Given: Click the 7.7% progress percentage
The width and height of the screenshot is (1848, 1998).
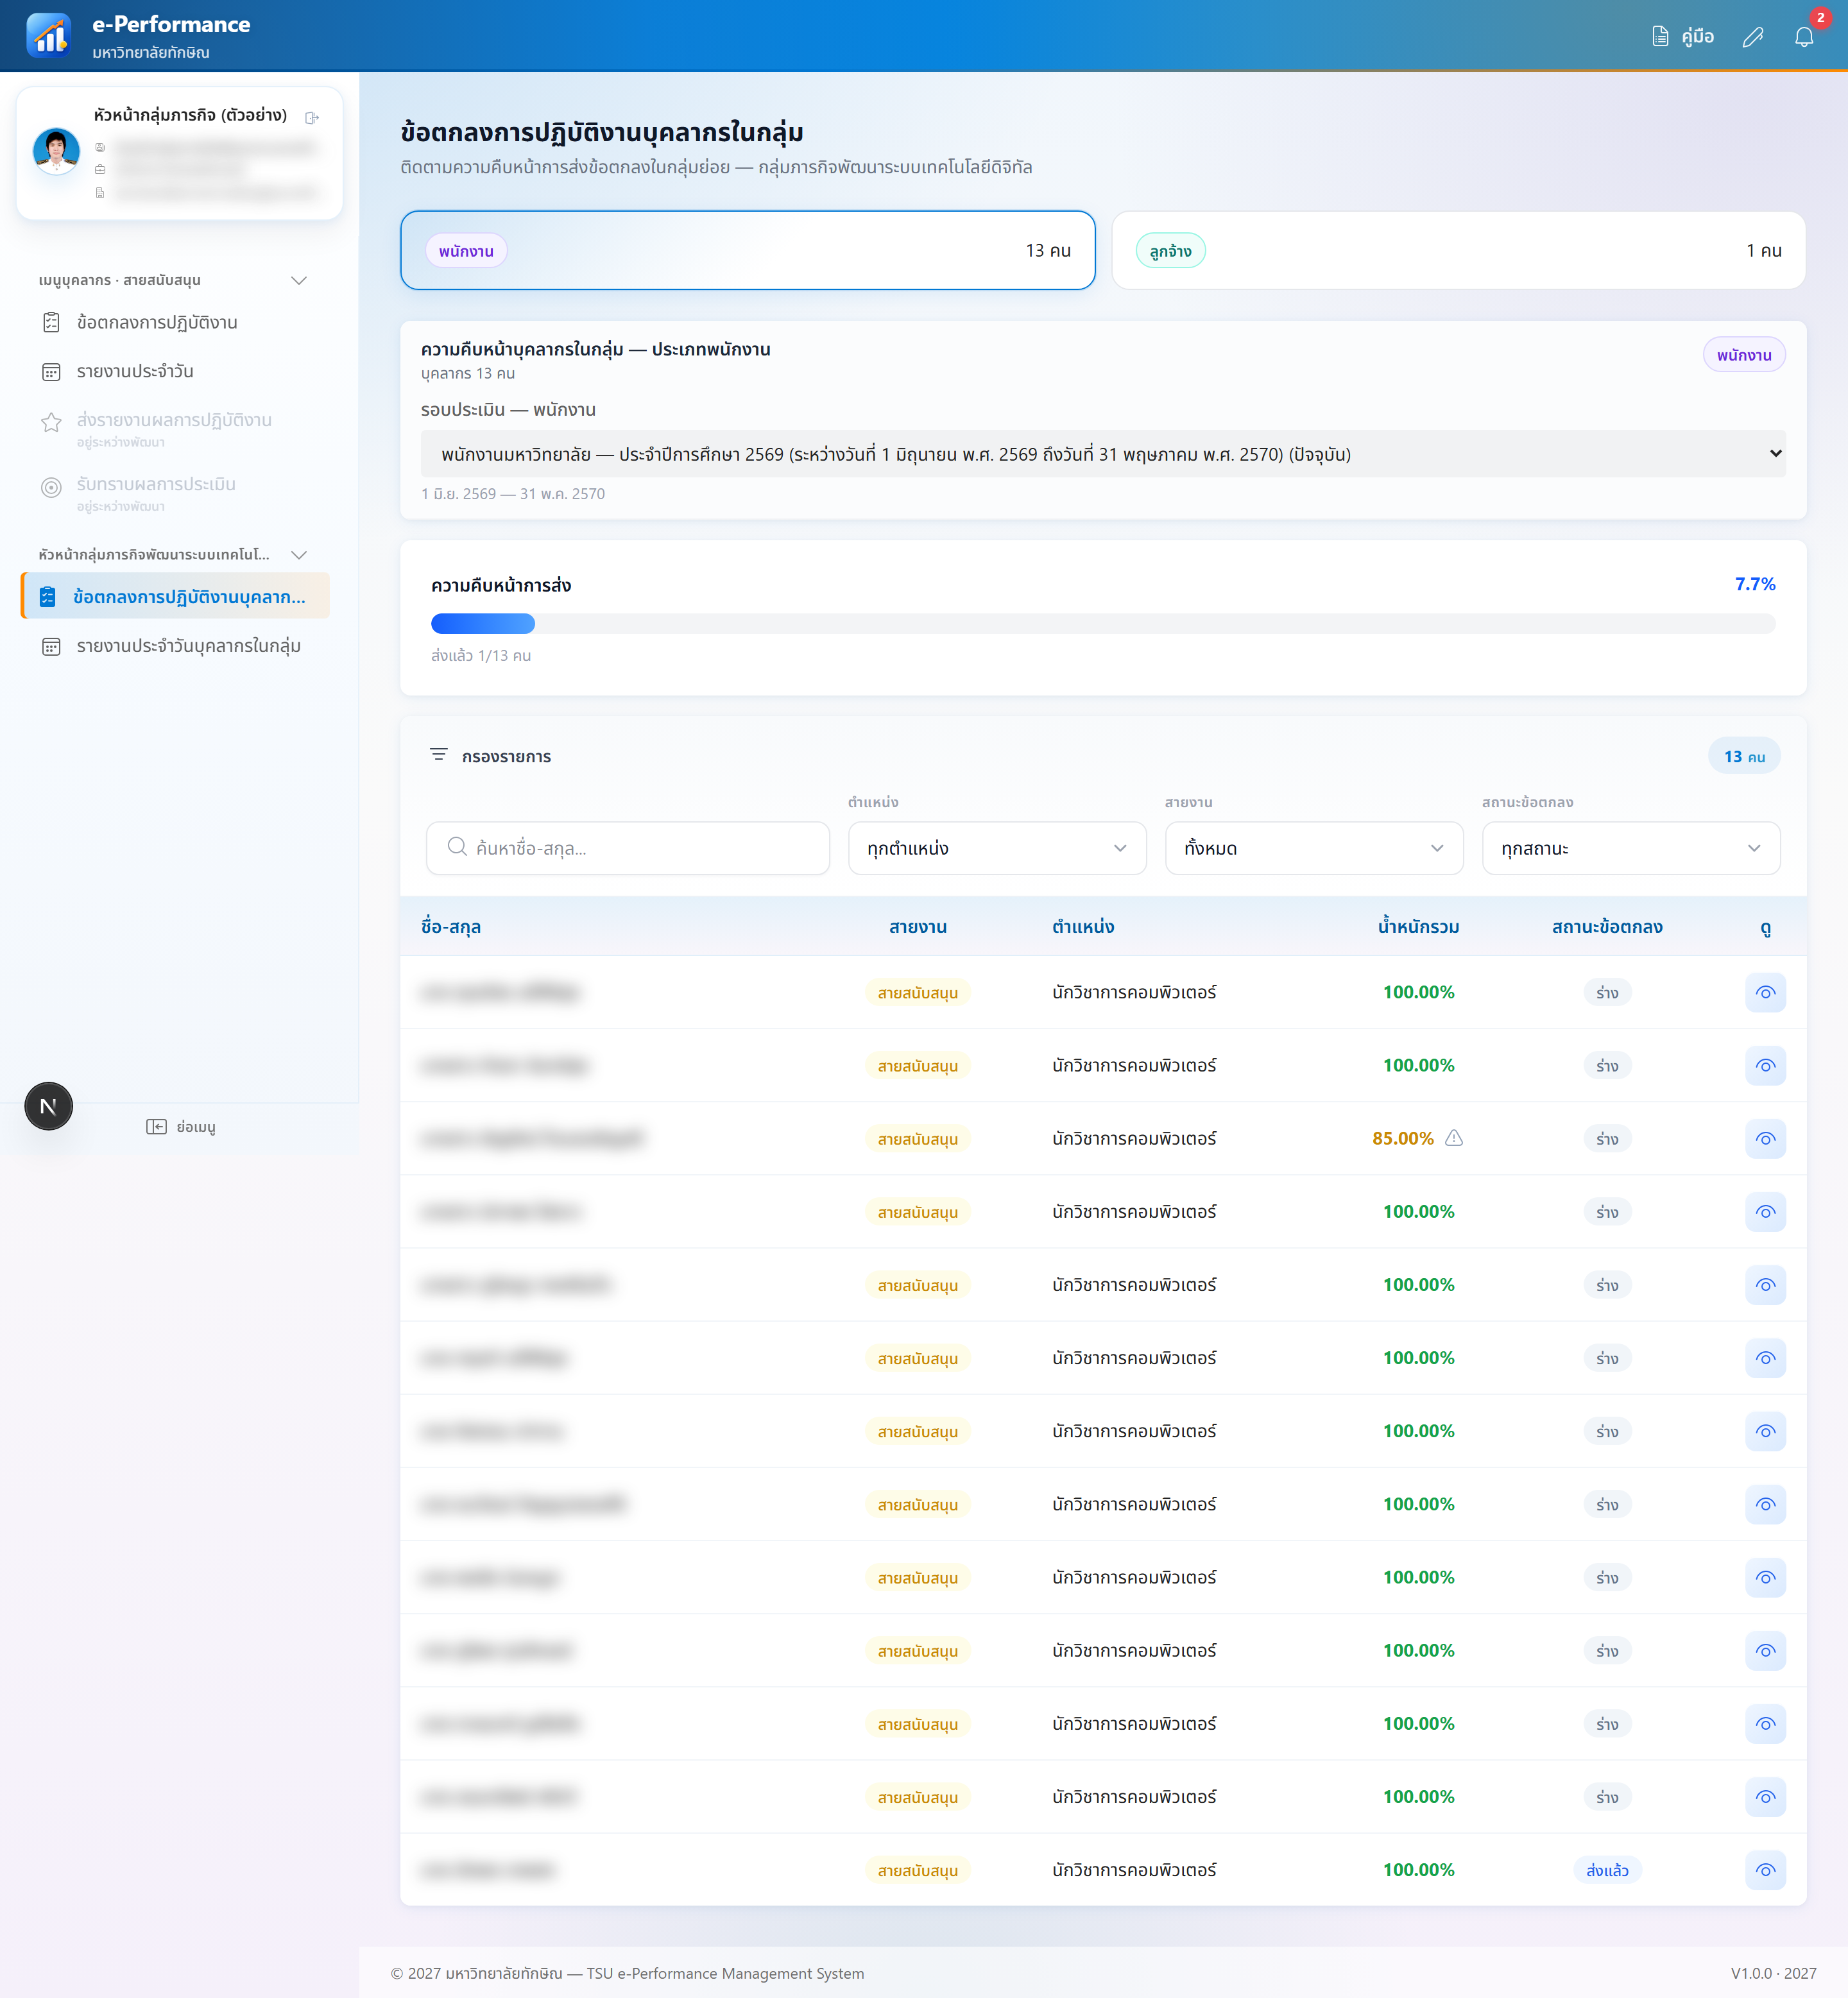Looking at the screenshot, I should point(1755,584).
